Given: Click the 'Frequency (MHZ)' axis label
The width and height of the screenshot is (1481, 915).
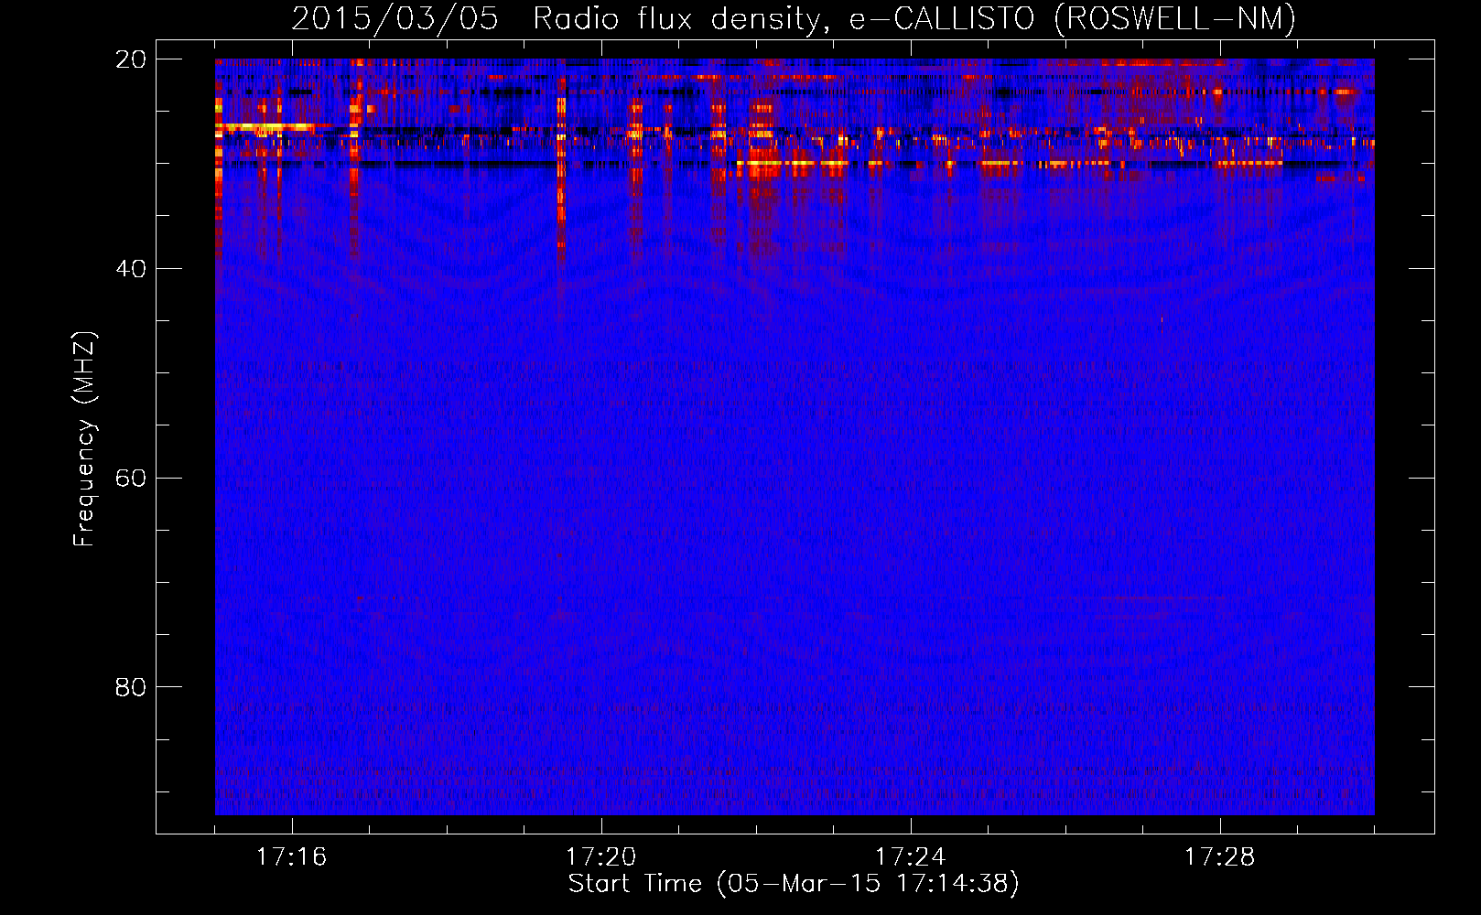Looking at the screenshot, I should 84,439.
